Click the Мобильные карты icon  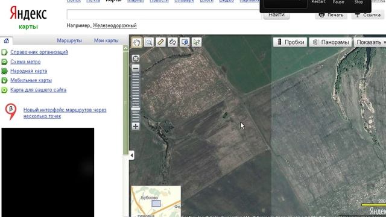tap(4, 80)
